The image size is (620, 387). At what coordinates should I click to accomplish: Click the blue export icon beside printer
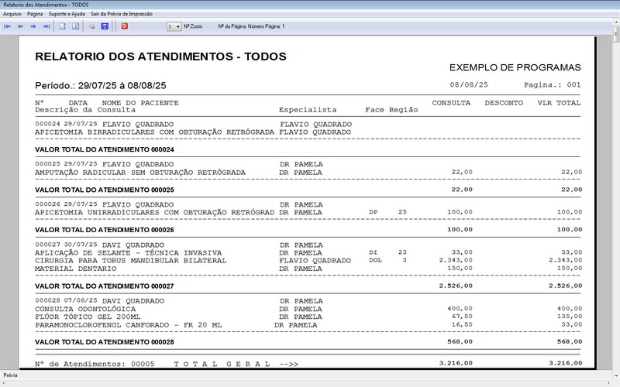pyautogui.click(x=104, y=26)
